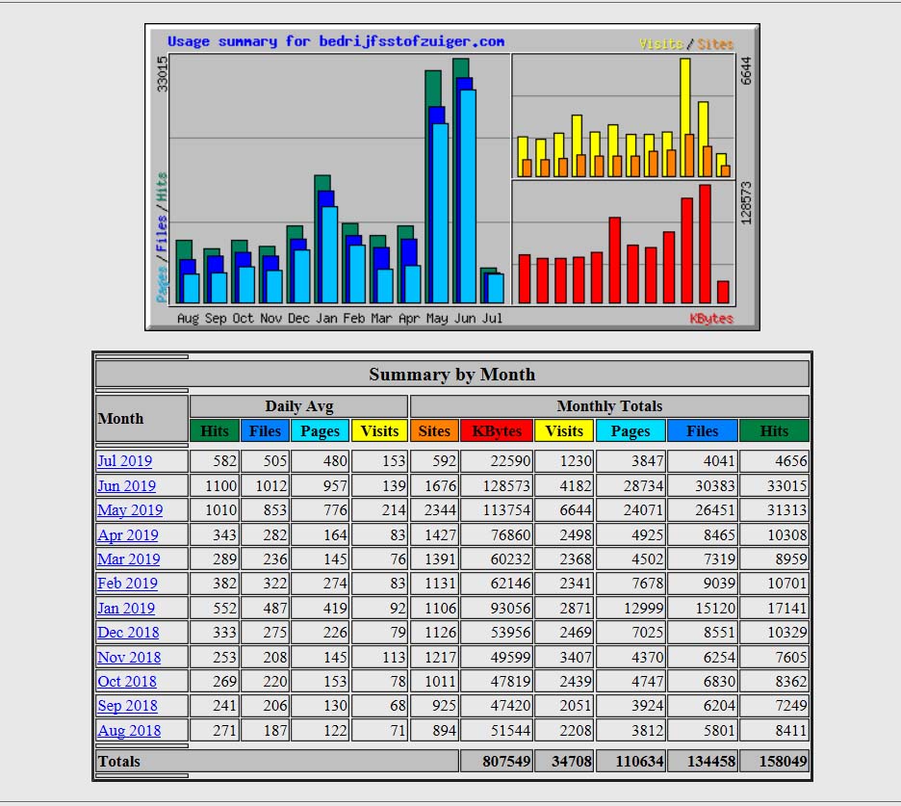The height and width of the screenshot is (806, 901).
Task: Click the hits value 10701 in the Feb 2019 row
Action: 786,583
